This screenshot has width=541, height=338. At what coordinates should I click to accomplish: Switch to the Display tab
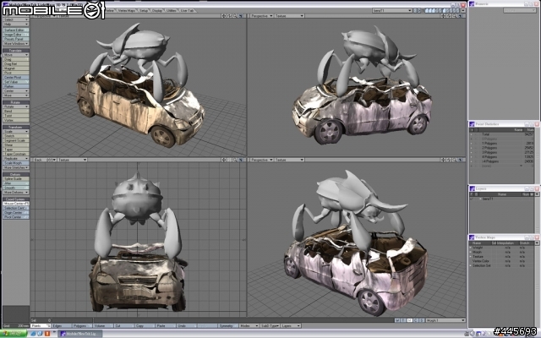point(157,11)
